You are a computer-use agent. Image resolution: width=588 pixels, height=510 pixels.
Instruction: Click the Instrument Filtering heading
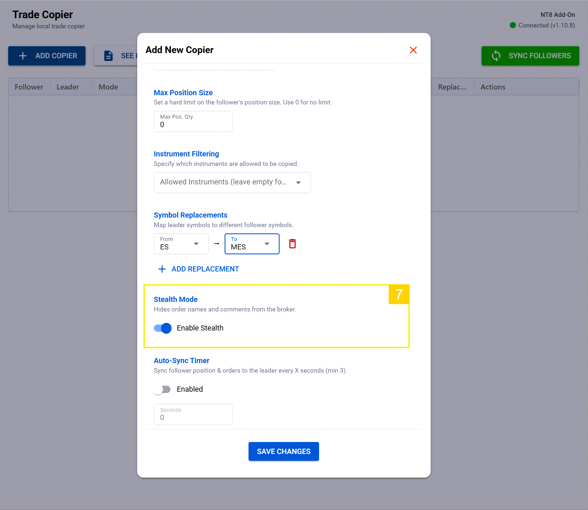[x=186, y=154]
